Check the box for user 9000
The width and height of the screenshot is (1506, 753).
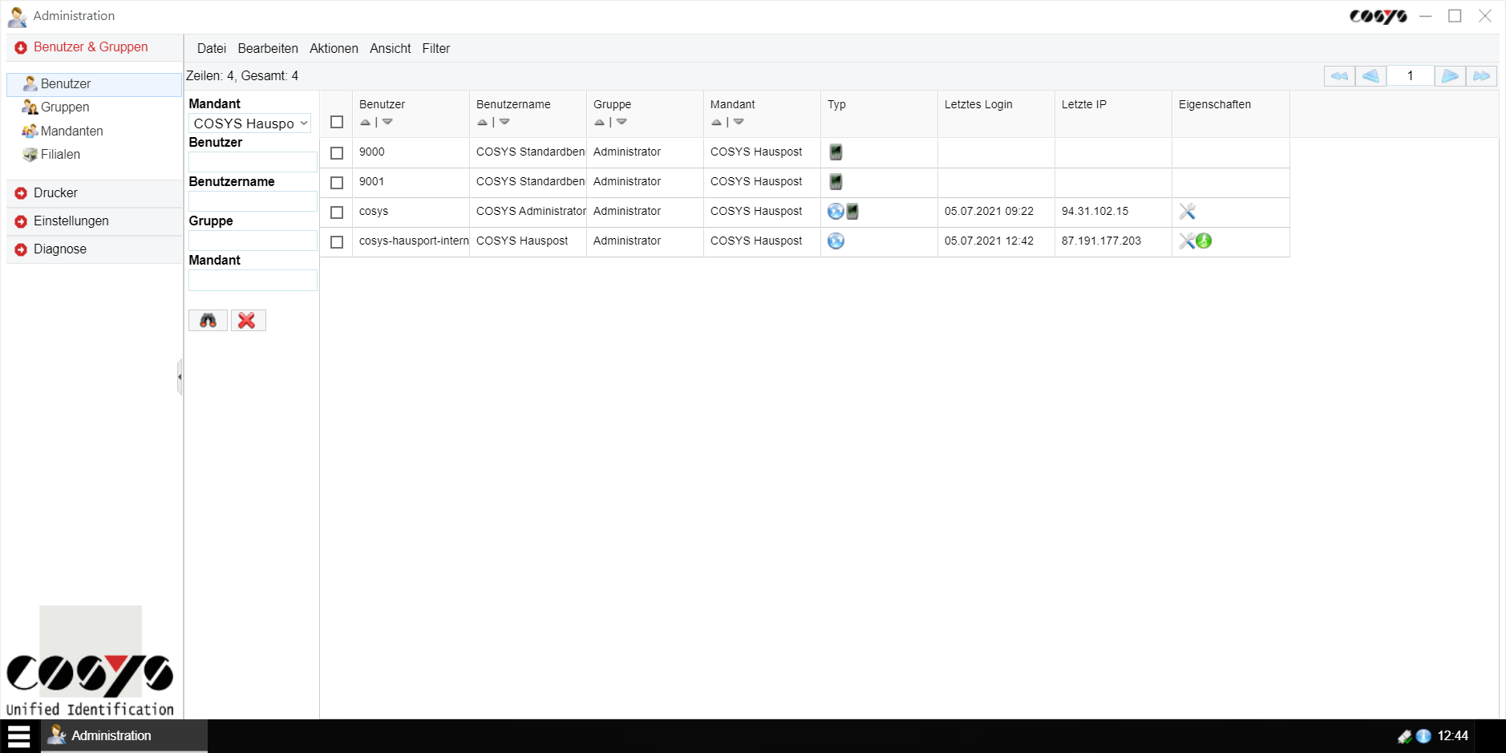click(337, 153)
